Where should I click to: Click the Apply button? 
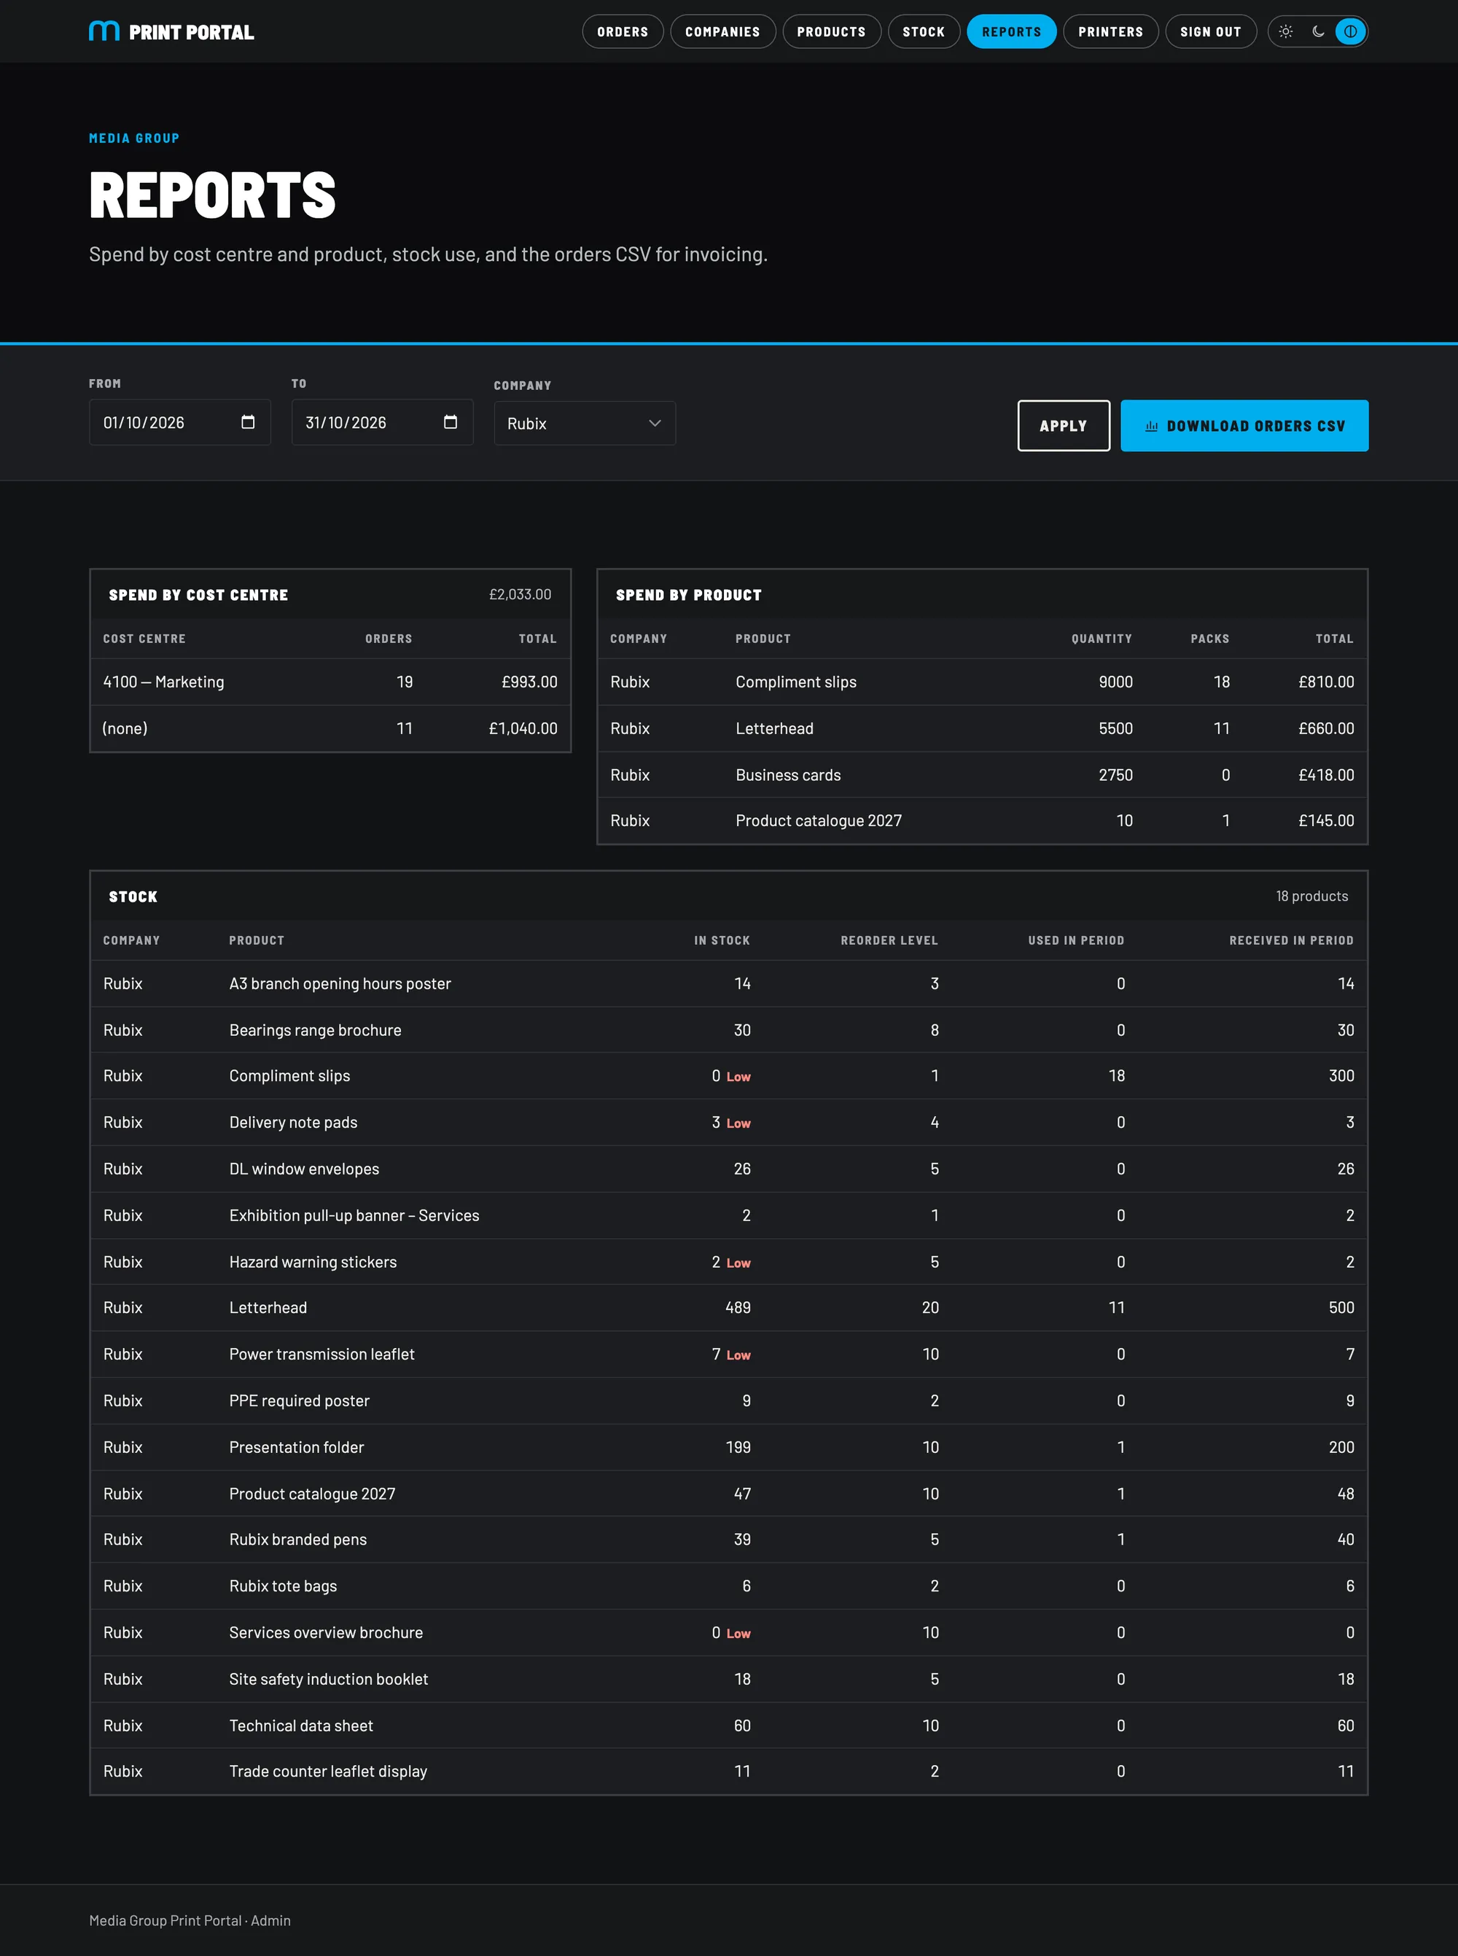(1063, 426)
